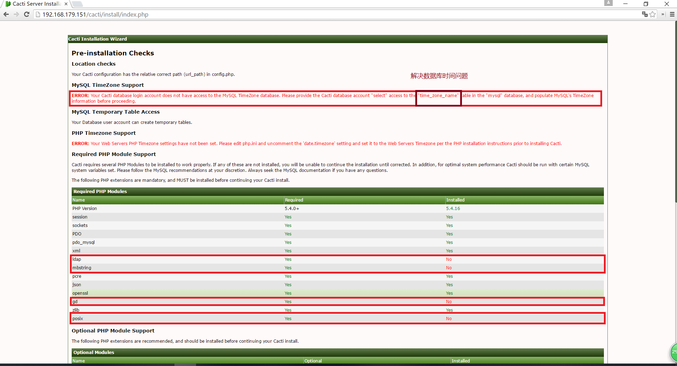Open the translate page icon
The image size is (677, 366).
point(645,14)
